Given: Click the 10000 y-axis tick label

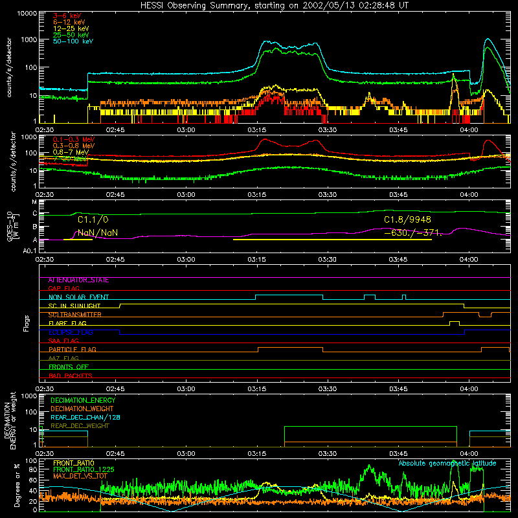Looking at the screenshot, I should 27,14.
